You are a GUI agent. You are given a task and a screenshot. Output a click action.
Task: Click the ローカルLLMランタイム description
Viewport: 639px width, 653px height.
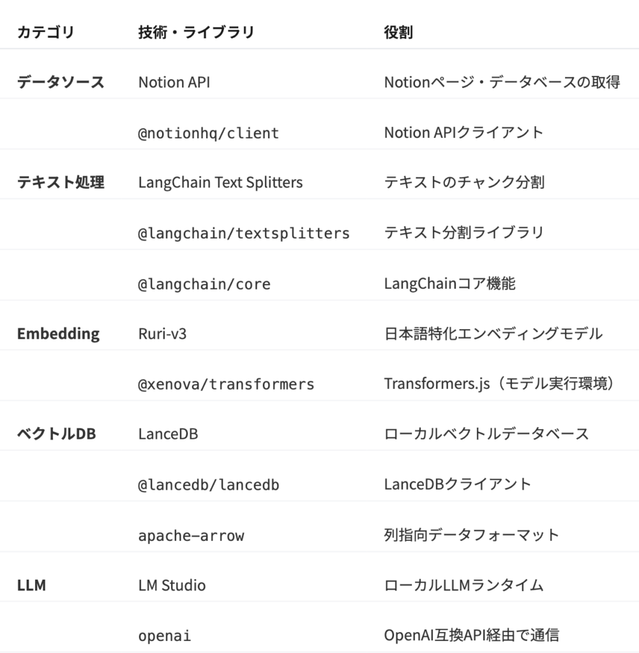pyautogui.click(x=463, y=585)
